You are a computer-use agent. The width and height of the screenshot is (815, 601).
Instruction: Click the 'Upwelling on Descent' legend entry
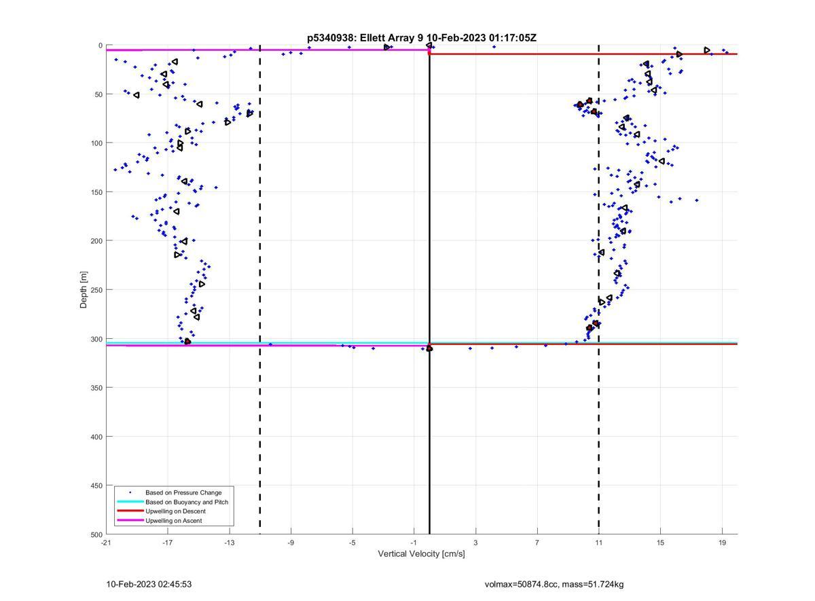tap(175, 511)
